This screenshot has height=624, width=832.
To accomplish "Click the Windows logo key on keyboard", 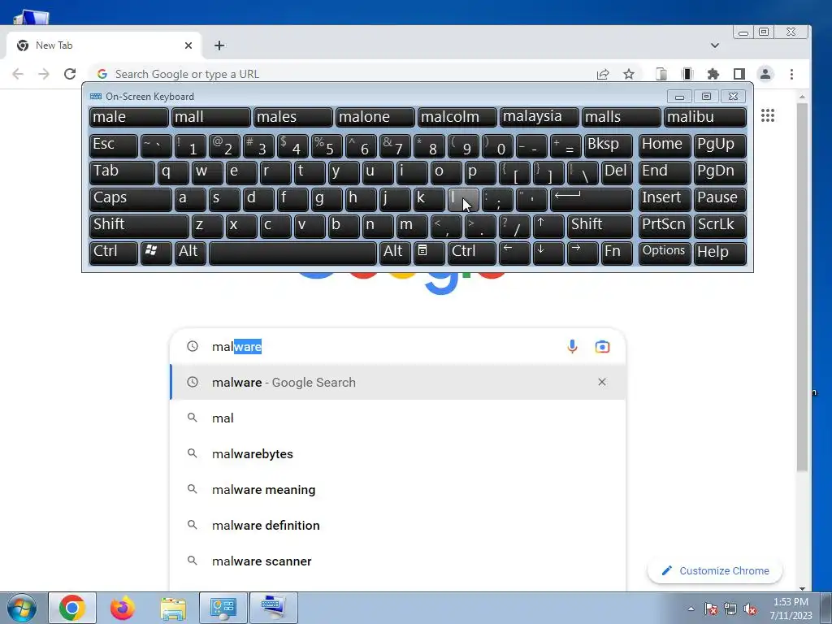I will tap(156, 253).
